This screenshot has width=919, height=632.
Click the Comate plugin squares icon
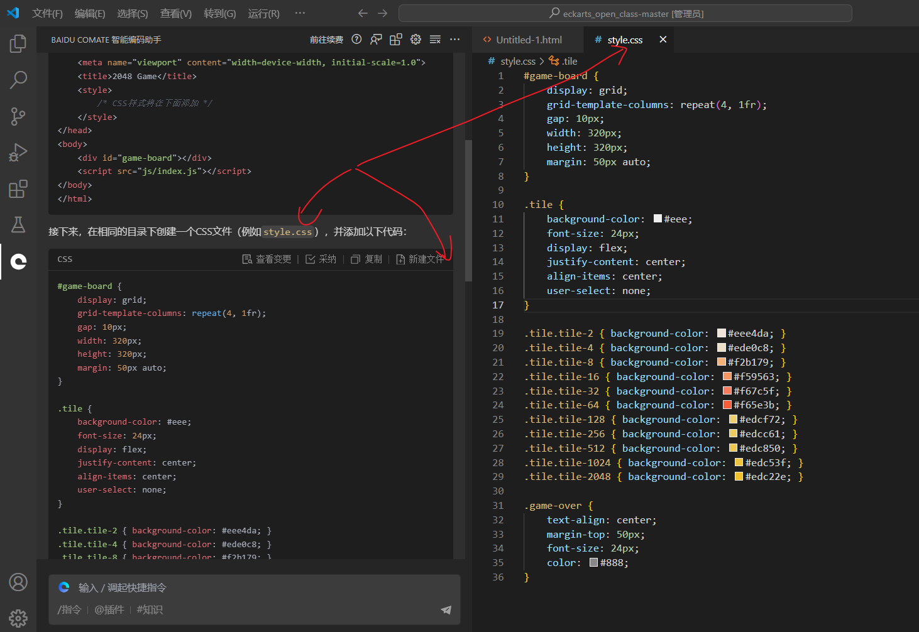(396, 40)
